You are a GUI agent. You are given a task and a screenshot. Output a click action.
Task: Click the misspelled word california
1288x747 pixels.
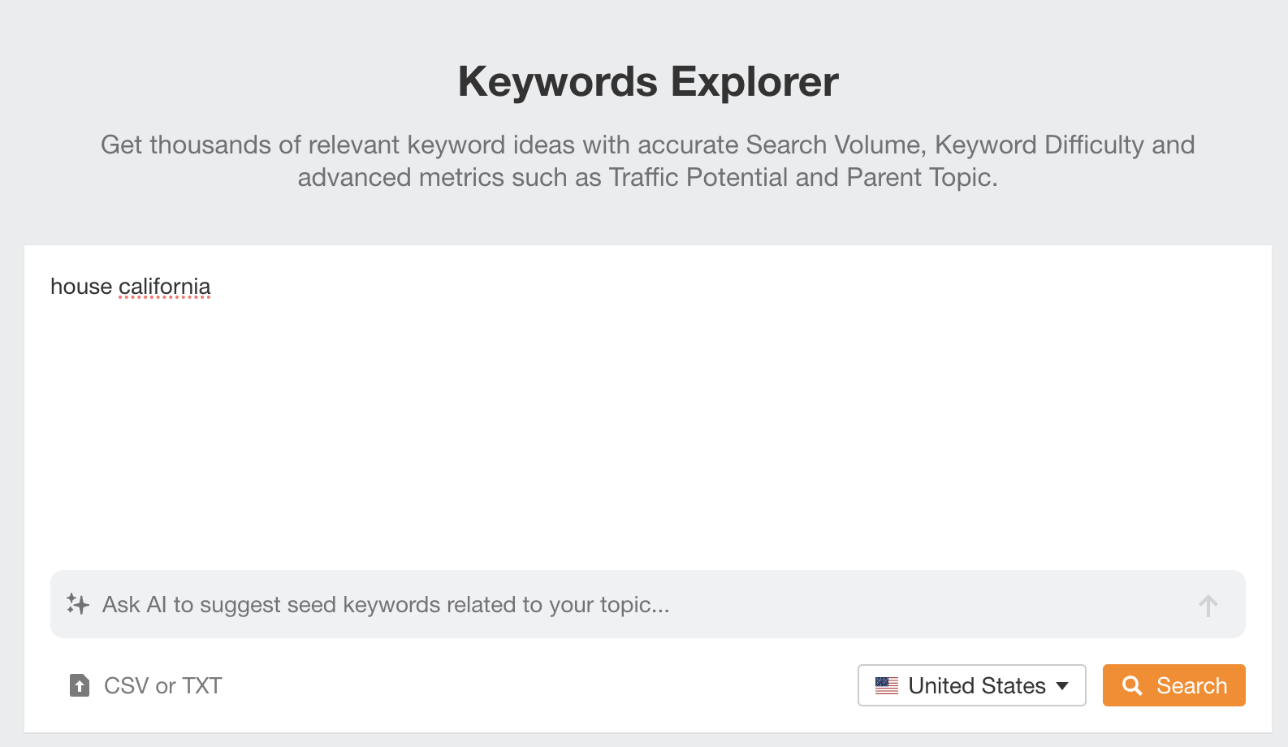pos(165,286)
